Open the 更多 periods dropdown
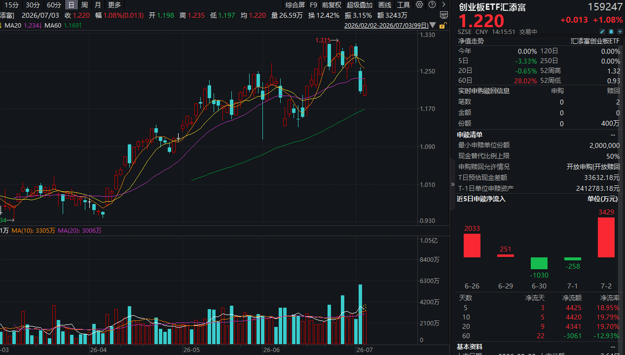 pos(114,4)
